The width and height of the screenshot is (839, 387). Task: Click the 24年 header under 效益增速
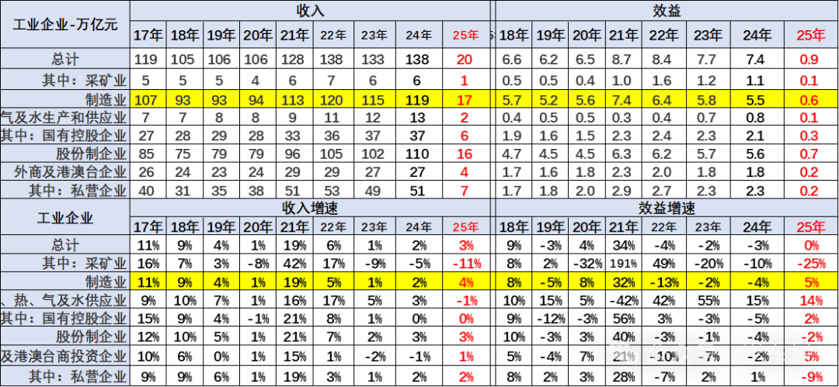pyautogui.click(x=757, y=226)
